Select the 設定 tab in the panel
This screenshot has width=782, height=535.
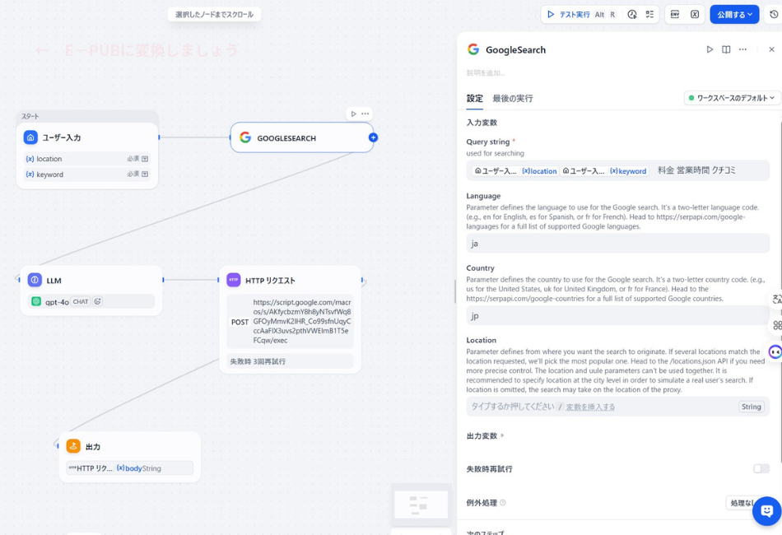coord(473,96)
